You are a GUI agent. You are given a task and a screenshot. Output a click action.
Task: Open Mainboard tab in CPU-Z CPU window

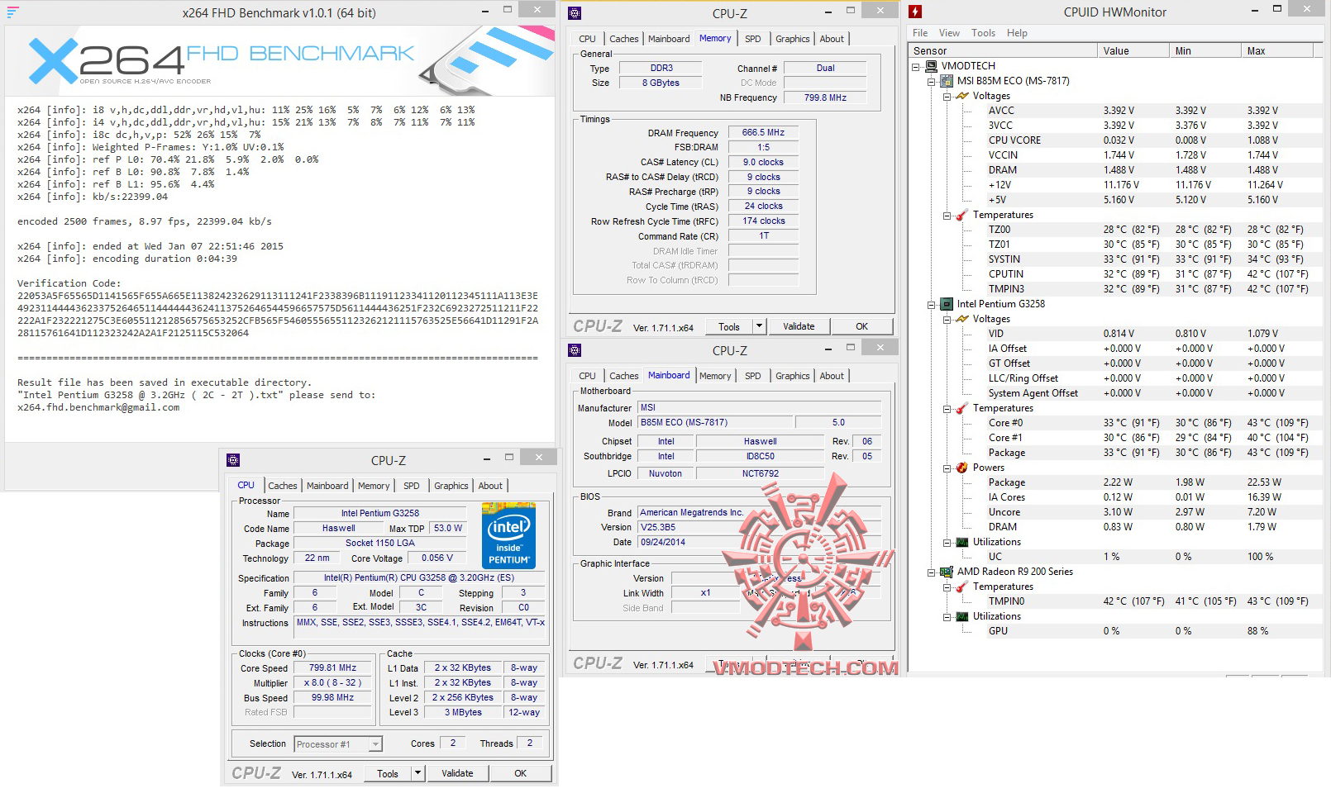327,486
